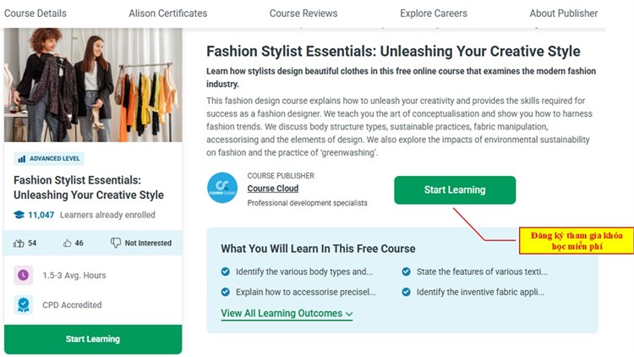
Task: Click the fashion course thumbnail image
Action: 93,85
